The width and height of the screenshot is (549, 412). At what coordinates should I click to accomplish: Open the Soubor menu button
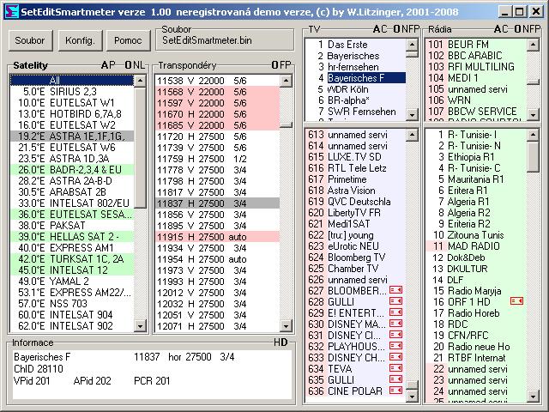[x=30, y=40]
